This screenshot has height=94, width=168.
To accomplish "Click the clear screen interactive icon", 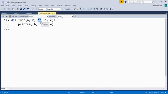I will [3, 16].
